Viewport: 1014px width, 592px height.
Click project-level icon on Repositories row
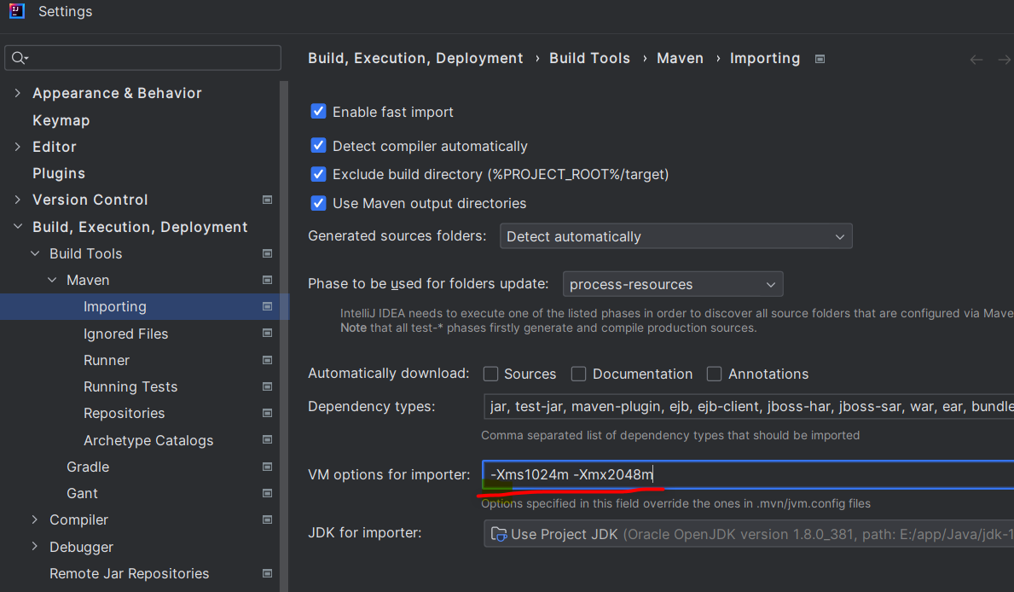point(267,414)
